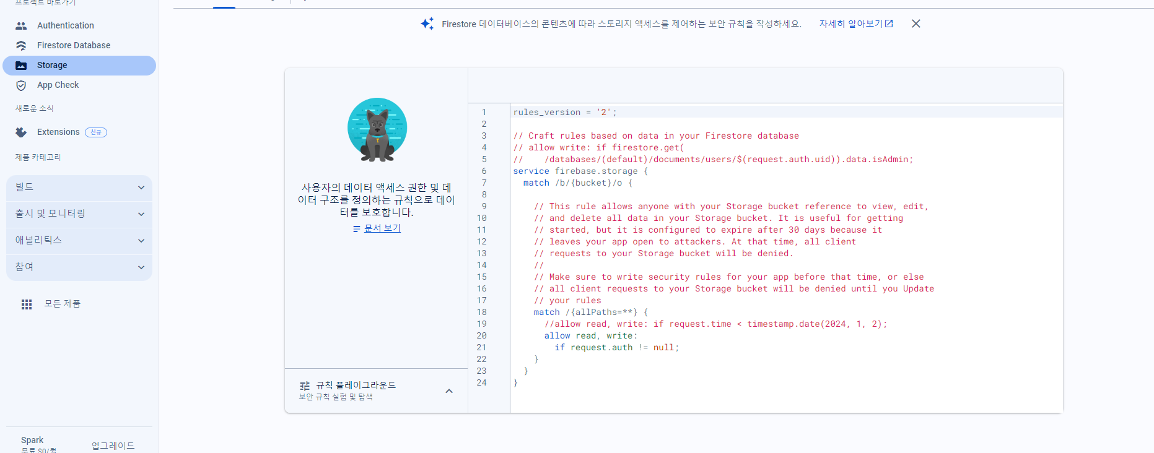Click the 'match /b/{bucket}/o' line
Image resolution: width=1154 pixels, height=453 pixels.
point(578,183)
